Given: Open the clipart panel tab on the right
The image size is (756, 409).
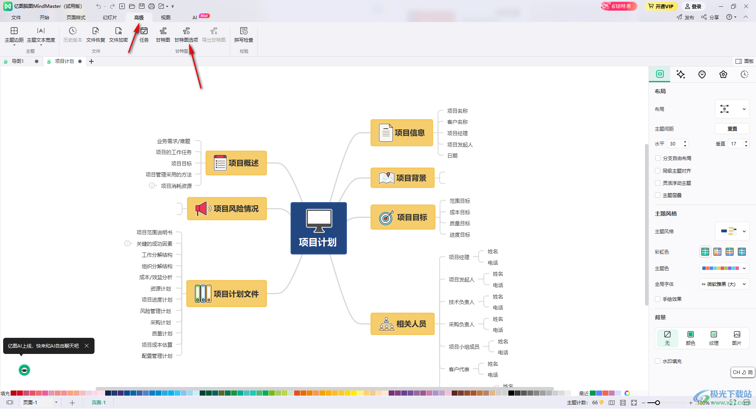Looking at the screenshot, I should [723, 74].
